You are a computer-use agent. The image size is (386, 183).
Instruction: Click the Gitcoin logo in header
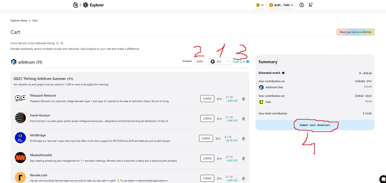(75, 5)
